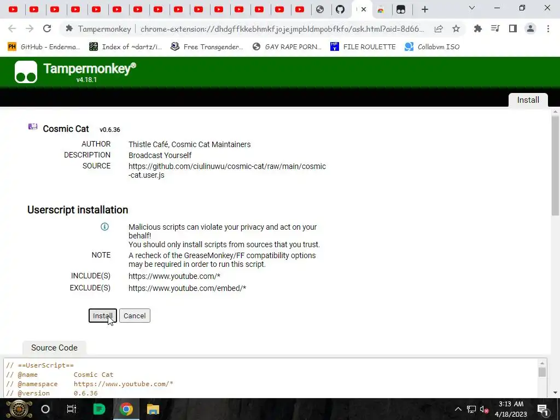Click the Tampermonkey logo icon in header
Image resolution: width=560 pixels, height=420 pixels.
[26, 72]
